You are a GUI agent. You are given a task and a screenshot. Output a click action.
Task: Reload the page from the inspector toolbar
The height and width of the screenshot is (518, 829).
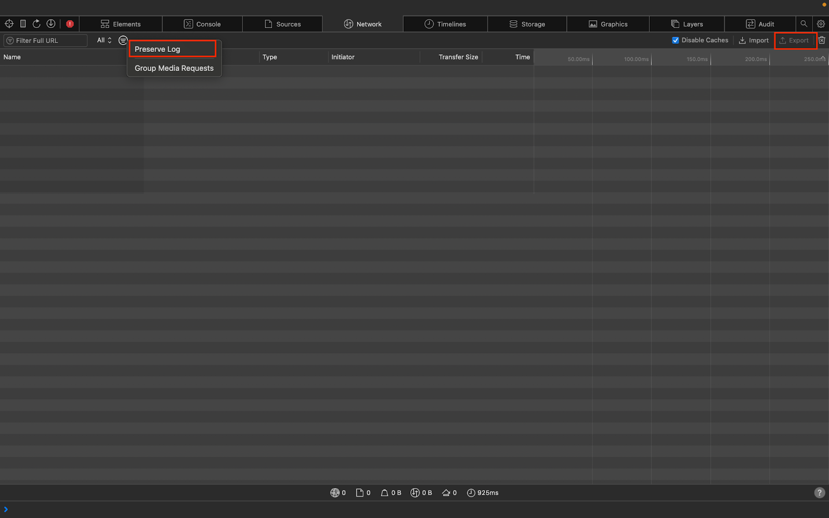[x=36, y=23]
